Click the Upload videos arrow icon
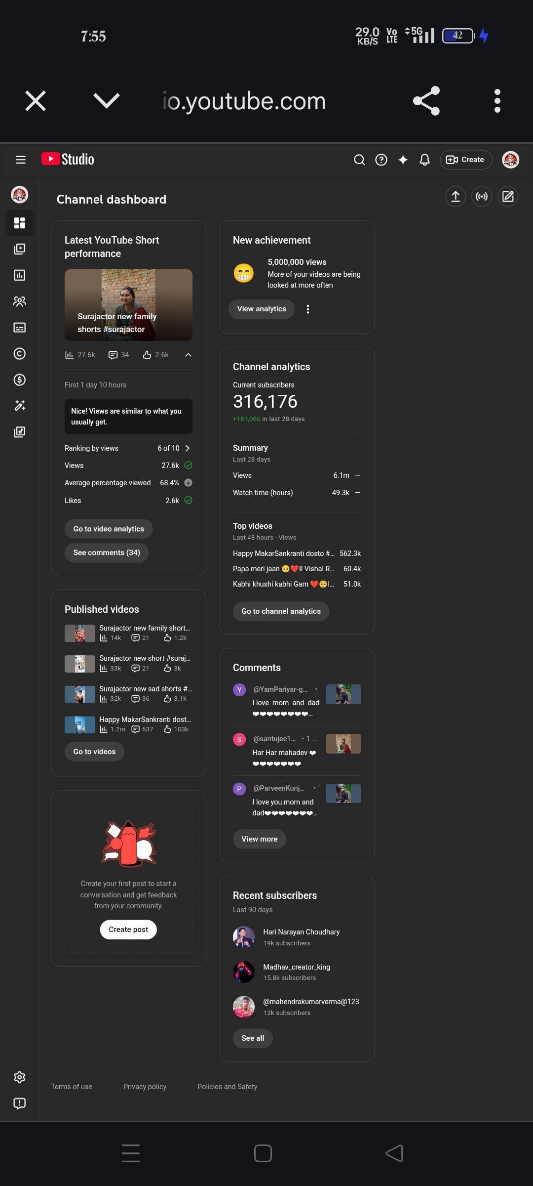This screenshot has width=533, height=1186. (x=456, y=197)
